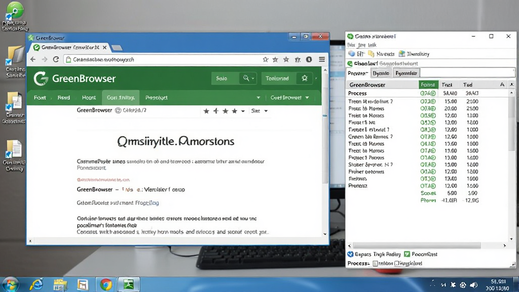Go back using the browser back arrow

click(33, 59)
